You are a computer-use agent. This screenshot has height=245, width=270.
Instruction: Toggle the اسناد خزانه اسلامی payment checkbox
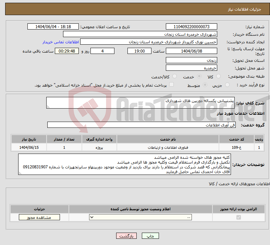pyautogui.click(x=172, y=84)
